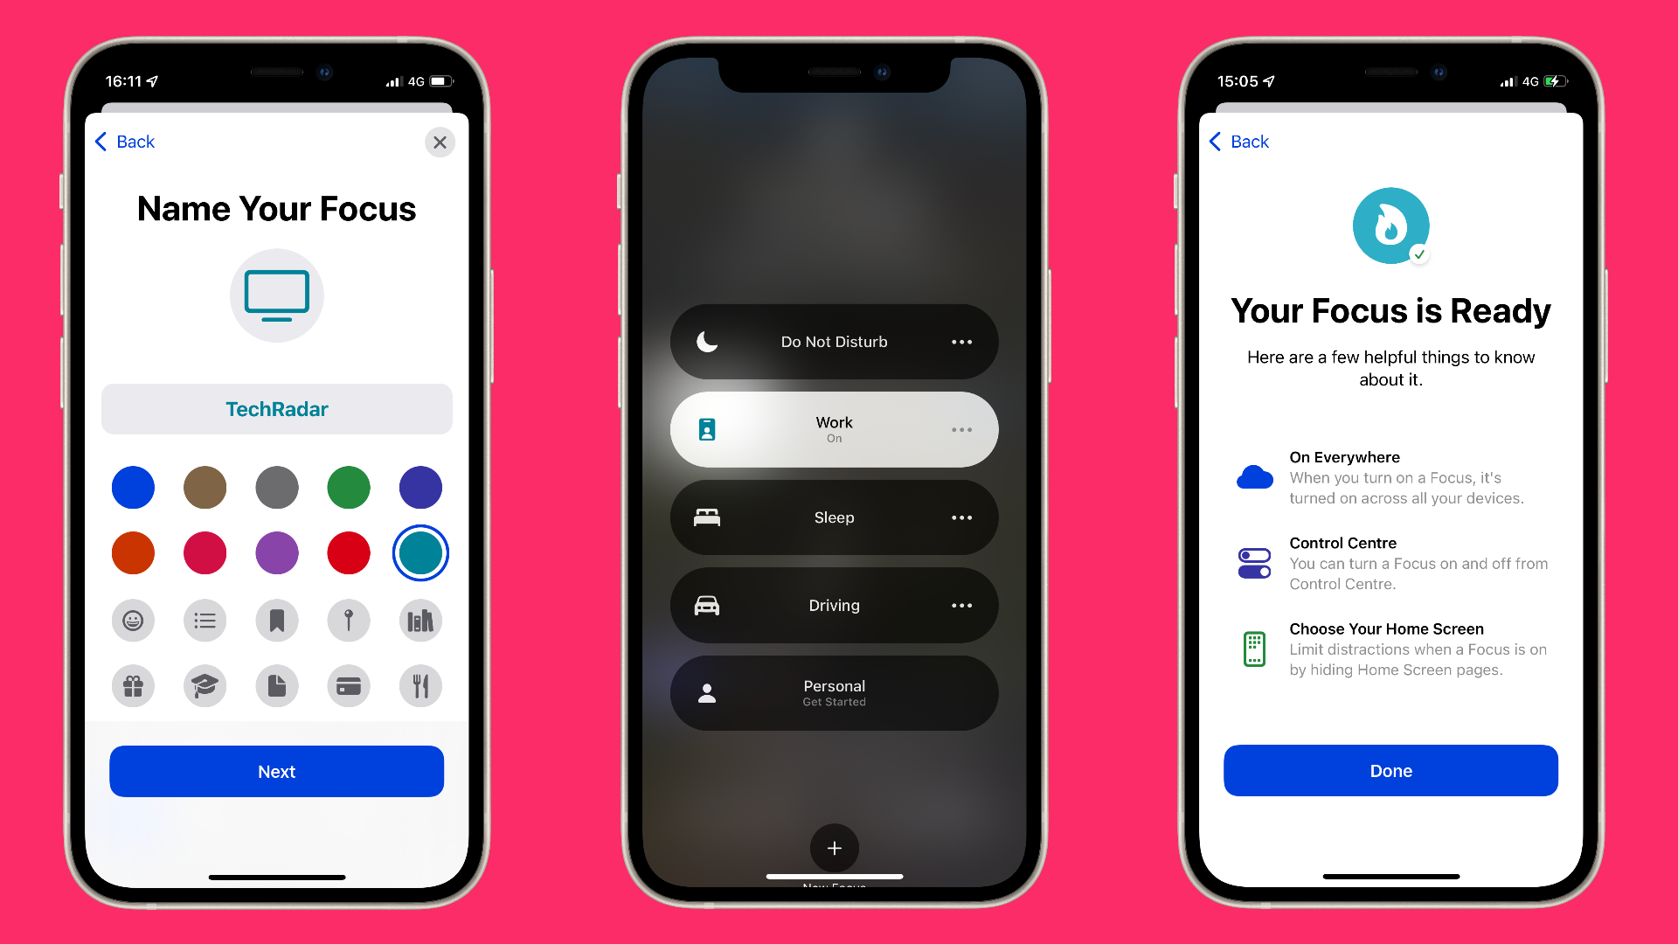1678x944 pixels.
Task: Click Next to proceed with focus setup
Action: coord(276,771)
